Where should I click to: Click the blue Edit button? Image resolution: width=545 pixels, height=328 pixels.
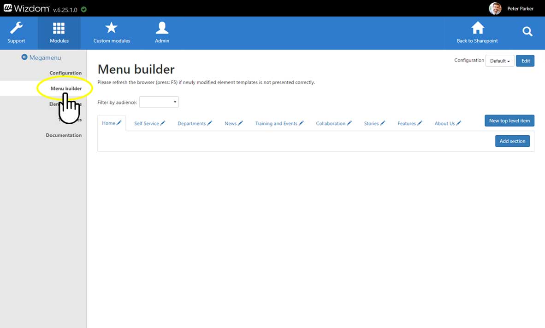525,61
